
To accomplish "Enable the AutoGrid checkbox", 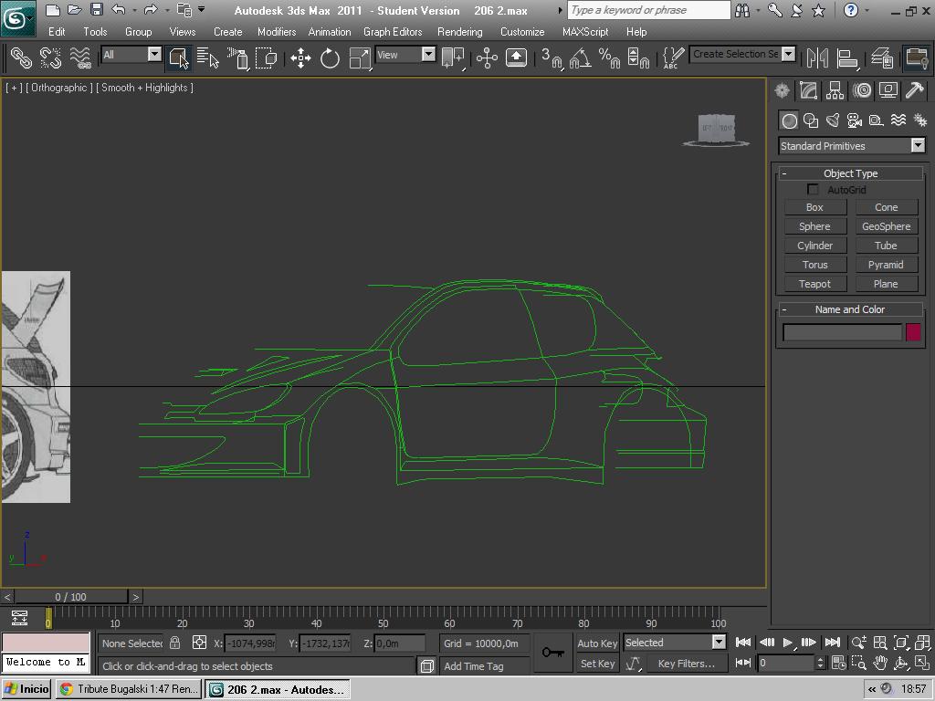I will tap(813, 190).
